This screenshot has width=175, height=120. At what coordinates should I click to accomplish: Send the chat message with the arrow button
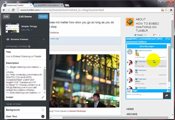pyautogui.click(x=167, y=95)
